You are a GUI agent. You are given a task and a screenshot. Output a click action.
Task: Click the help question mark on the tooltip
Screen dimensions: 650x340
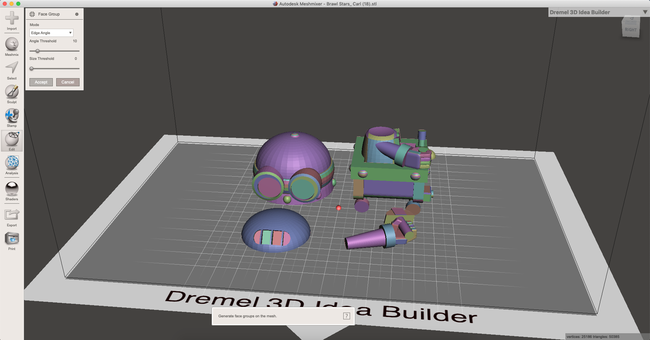coord(346,316)
